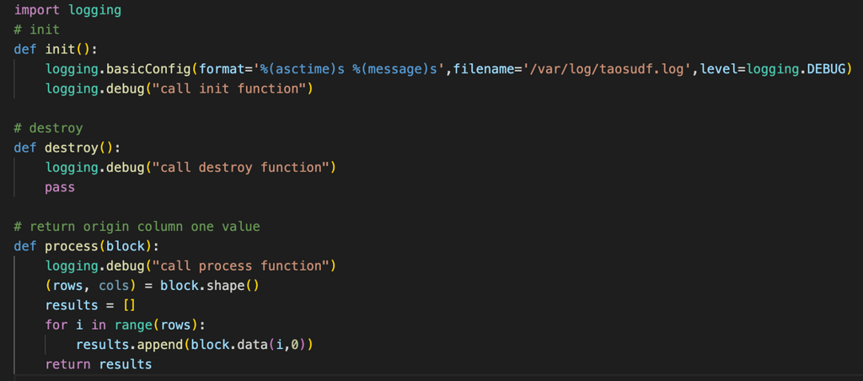Click the "call destroy function" string
Screen dimensions: 863x381
click(x=240, y=167)
